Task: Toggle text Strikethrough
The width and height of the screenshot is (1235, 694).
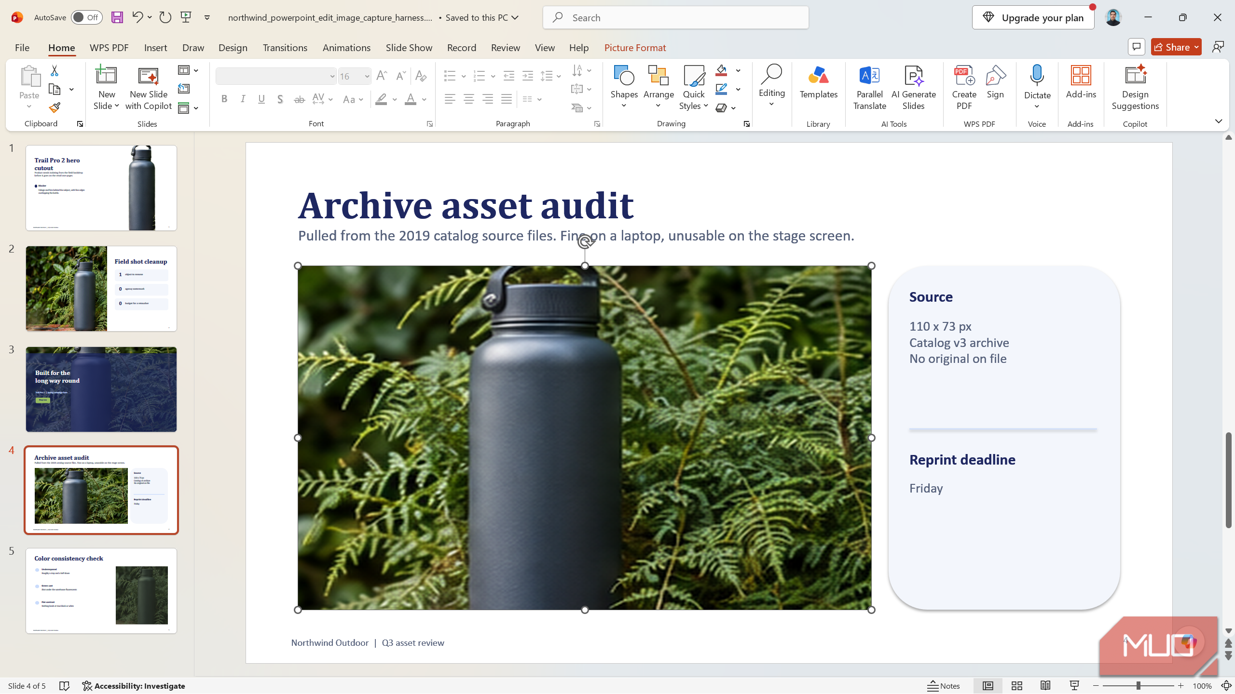Action: point(299,99)
